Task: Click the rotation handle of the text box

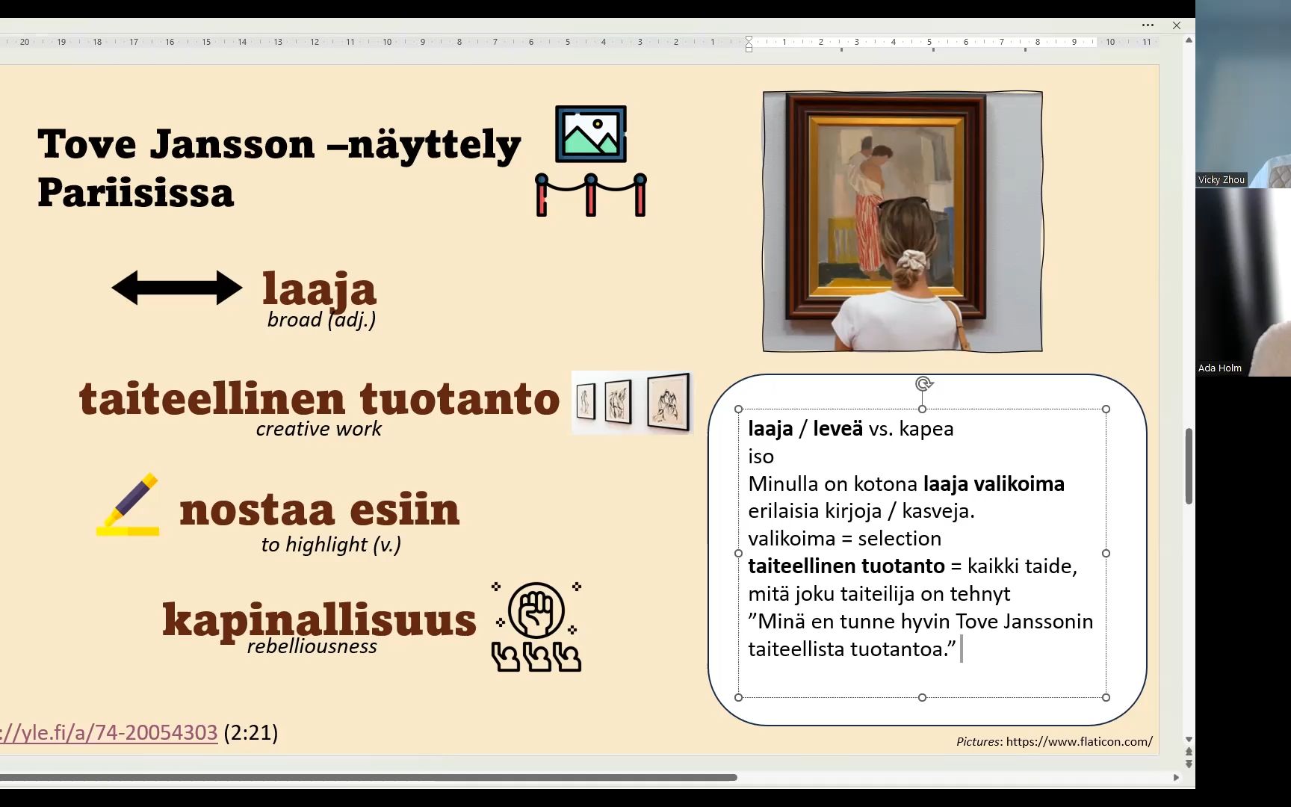Action: (x=923, y=384)
